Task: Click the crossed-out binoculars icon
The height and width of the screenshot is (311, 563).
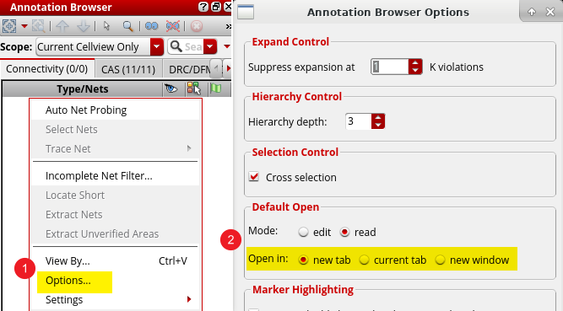Action: point(173,26)
